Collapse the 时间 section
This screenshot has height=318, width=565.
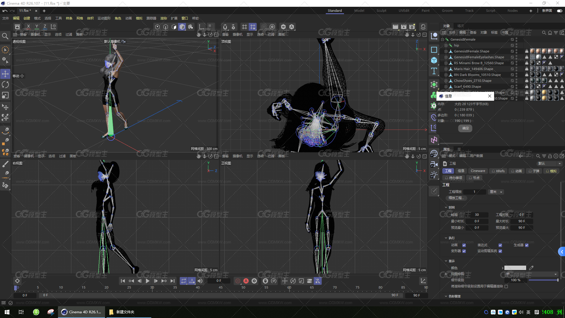pyautogui.click(x=446, y=207)
